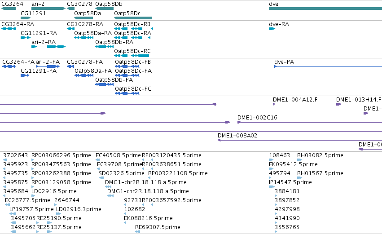Click the Oatp58Dc-RA transcript label
This screenshot has height=234, width=382.
[132, 33]
